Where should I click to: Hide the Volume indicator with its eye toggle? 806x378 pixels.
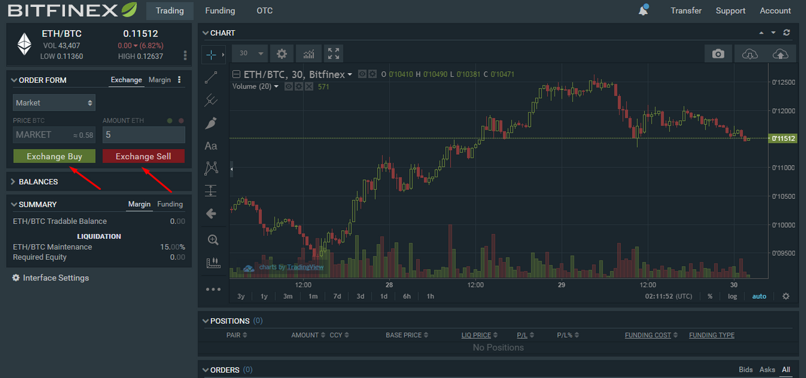click(288, 86)
